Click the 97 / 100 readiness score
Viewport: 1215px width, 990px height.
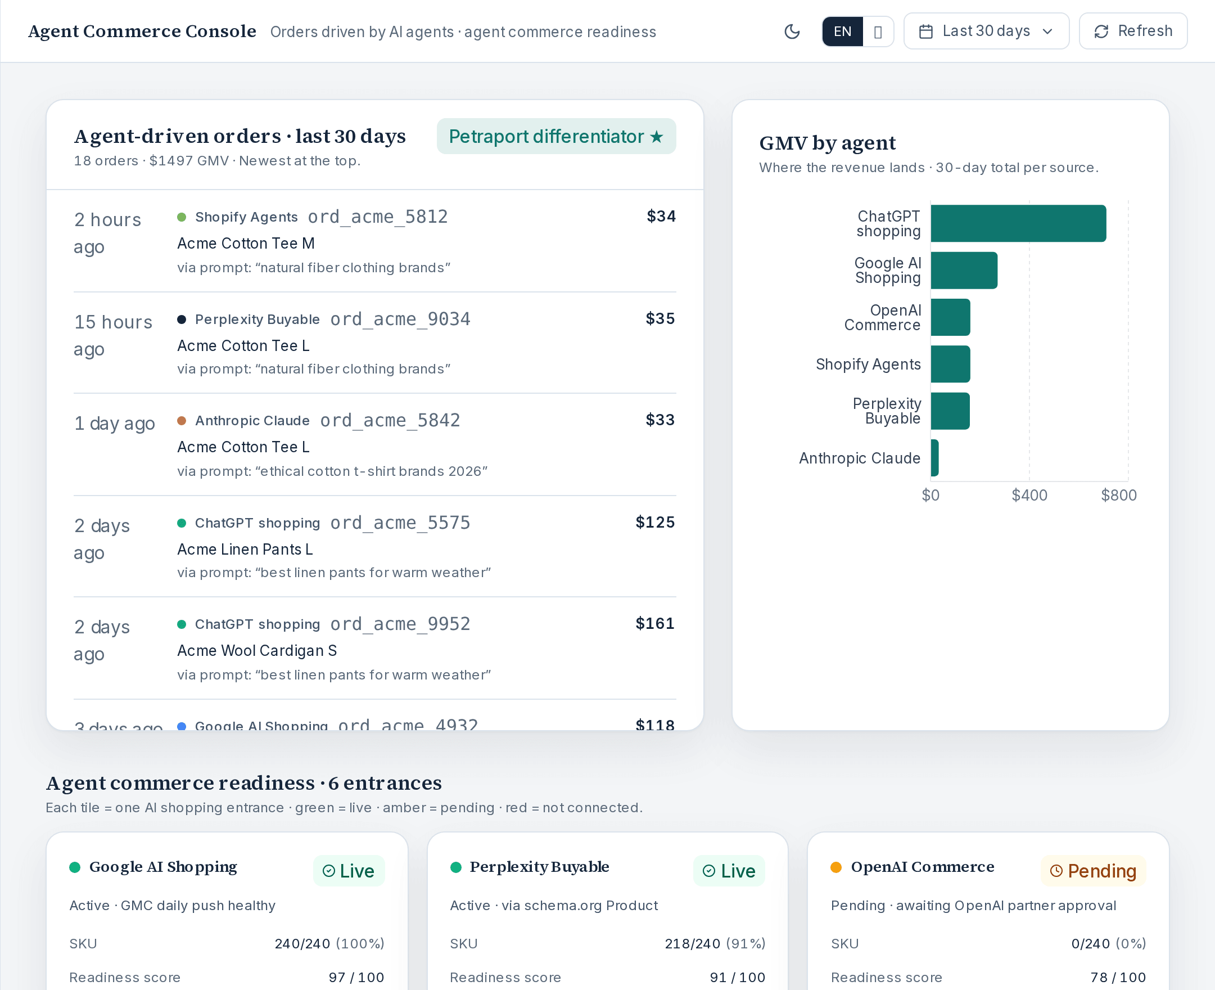(356, 978)
